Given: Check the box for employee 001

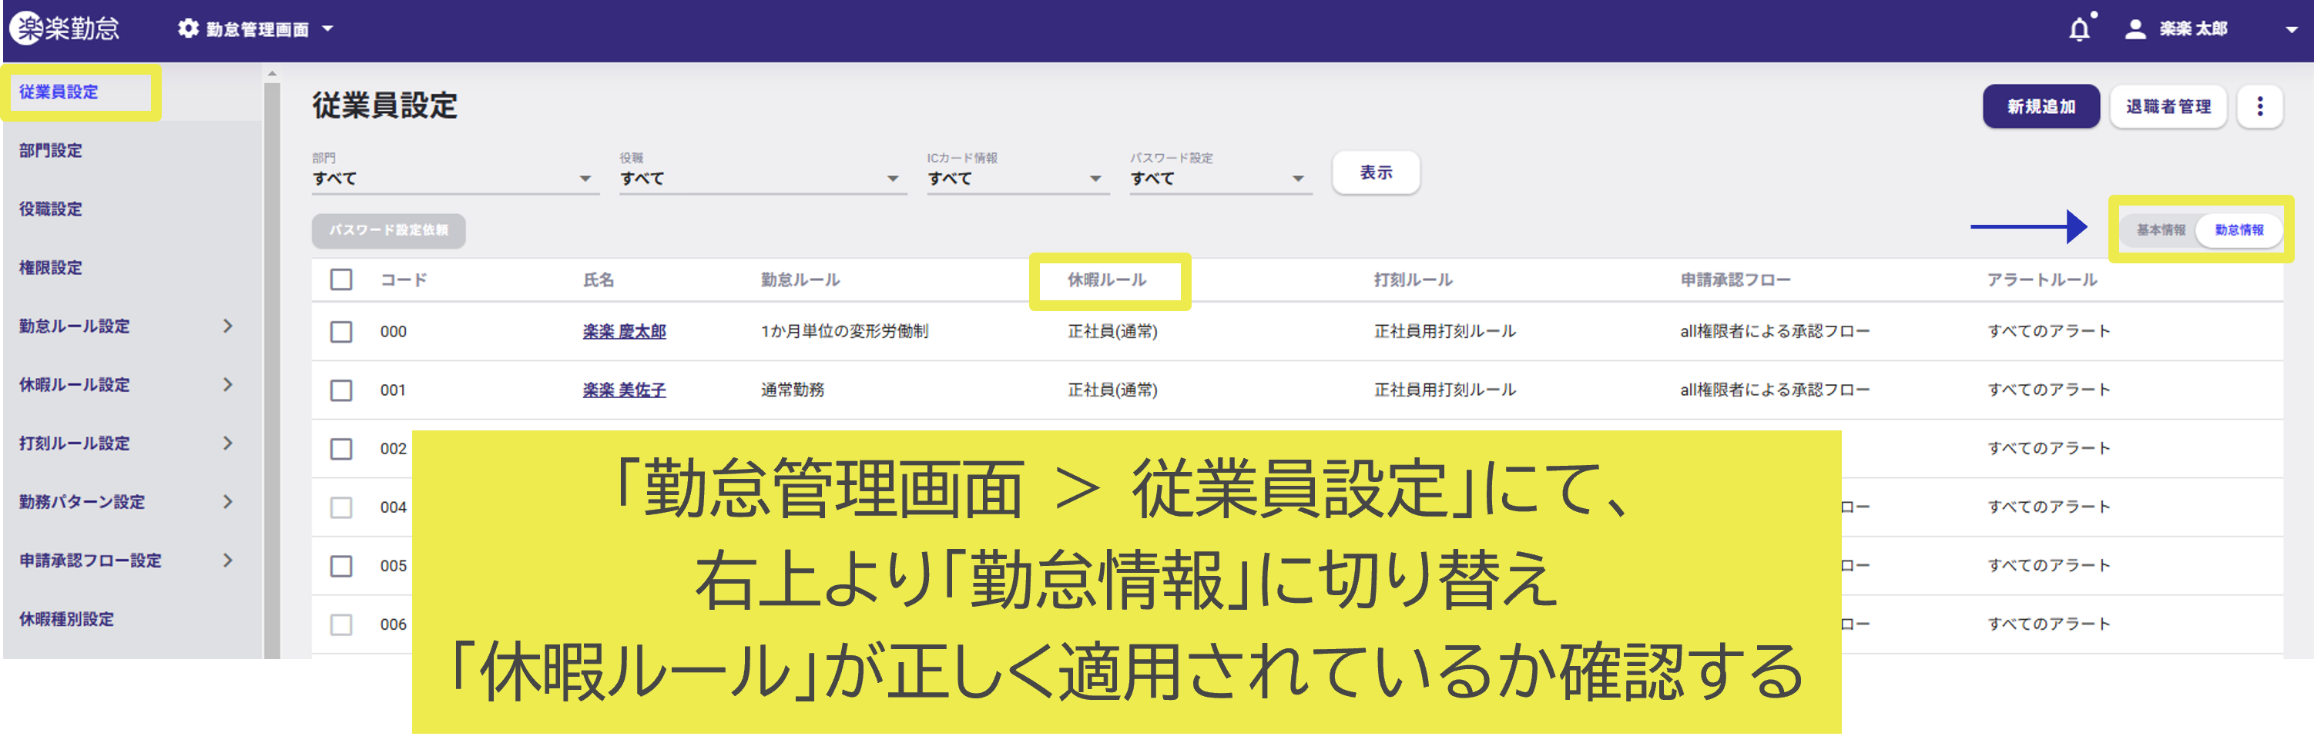Looking at the screenshot, I should [341, 390].
